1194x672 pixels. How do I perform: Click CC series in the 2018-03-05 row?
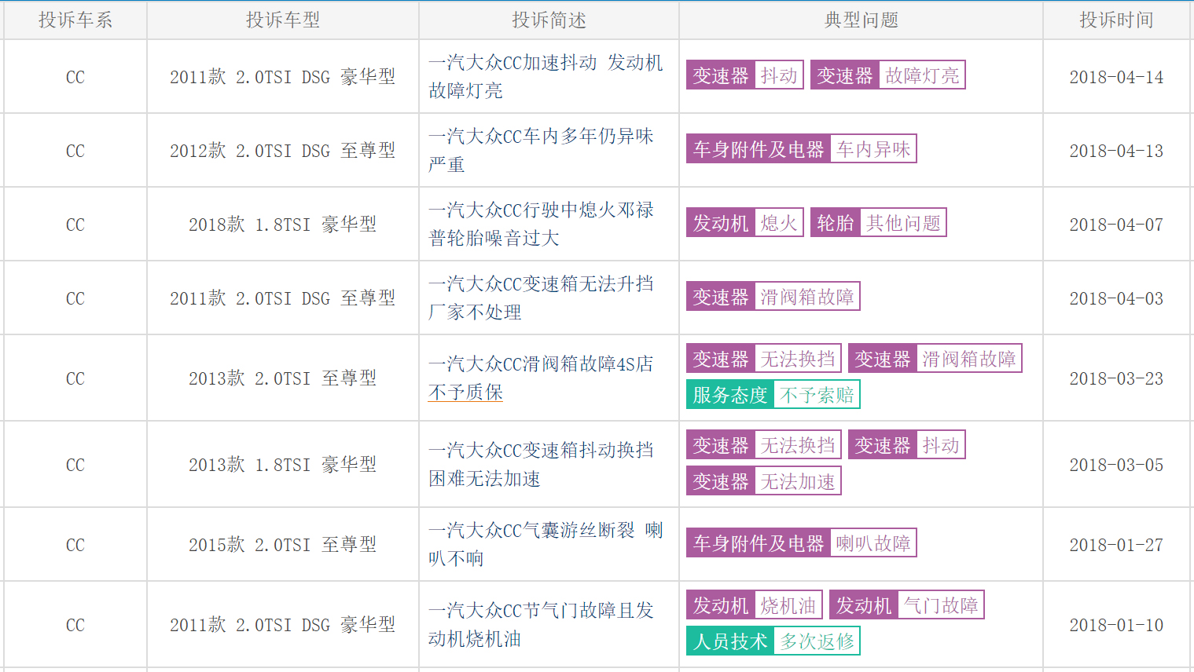point(75,465)
